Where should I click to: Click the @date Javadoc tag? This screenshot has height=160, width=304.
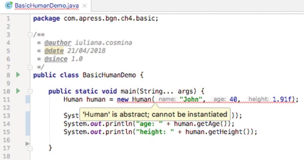coord(54,51)
